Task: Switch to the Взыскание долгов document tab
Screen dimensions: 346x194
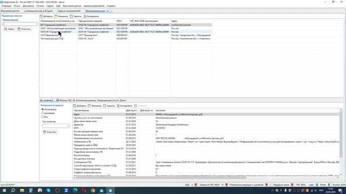Action: point(10,11)
